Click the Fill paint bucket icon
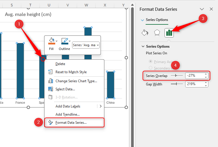This screenshot has height=147, width=218. tap(51, 41)
